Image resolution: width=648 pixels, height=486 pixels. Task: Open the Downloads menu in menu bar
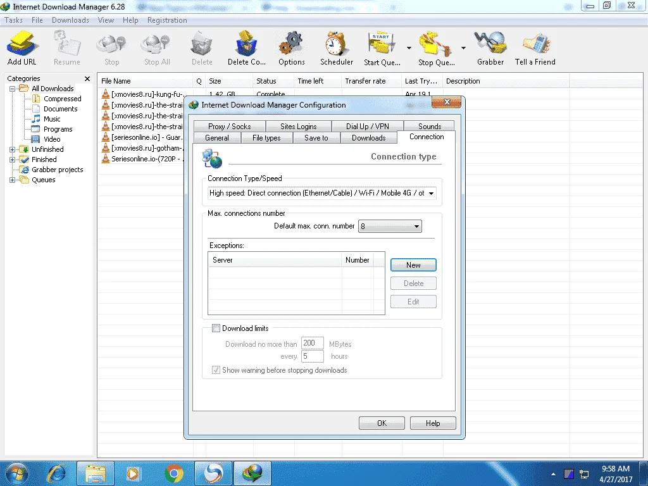pyautogui.click(x=70, y=20)
